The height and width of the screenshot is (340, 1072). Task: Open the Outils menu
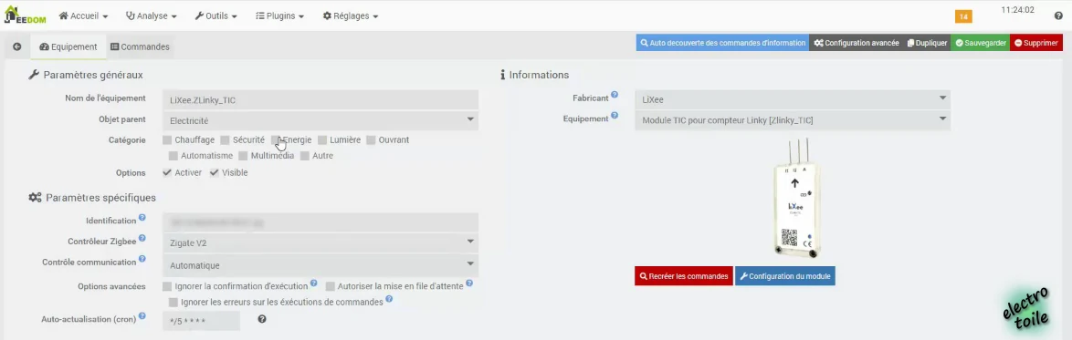pyautogui.click(x=216, y=15)
